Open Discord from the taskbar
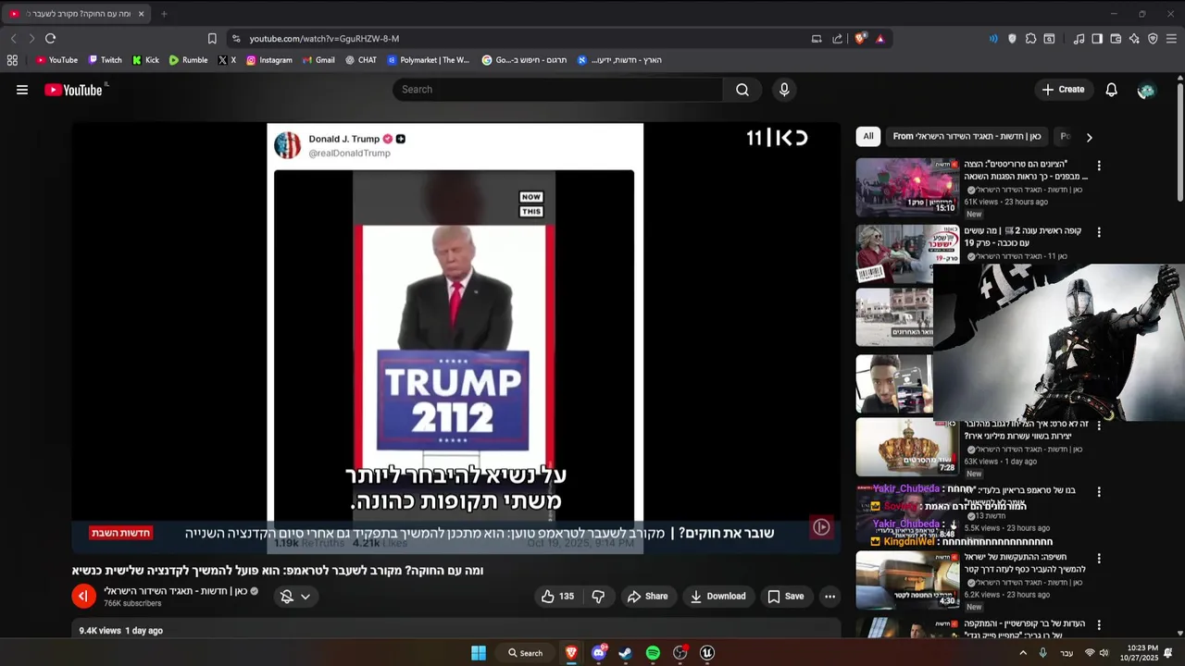 coord(598,653)
